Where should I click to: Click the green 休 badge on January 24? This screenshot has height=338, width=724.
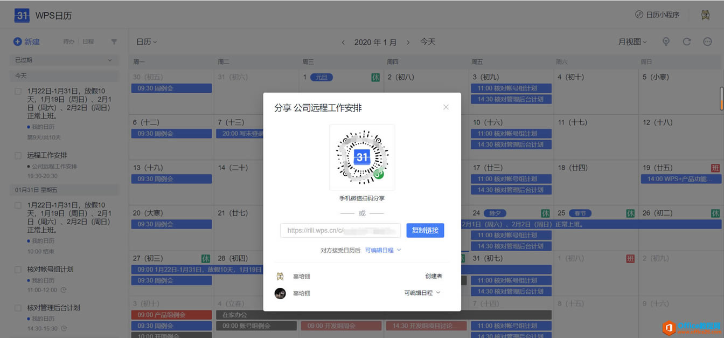[x=546, y=213]
